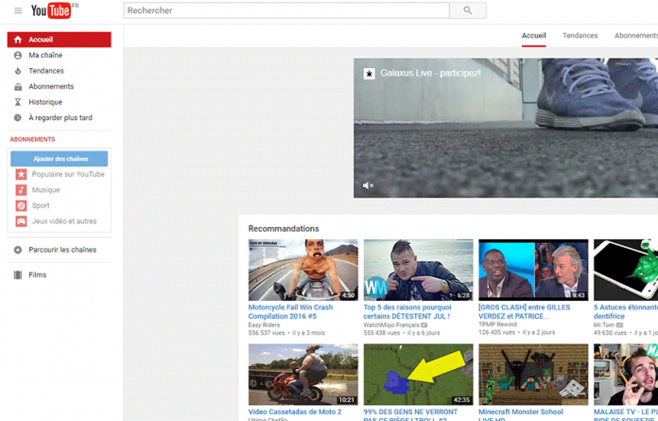Click the Tendances flame icon
658x421 pixels.
(x=18, y=71)
